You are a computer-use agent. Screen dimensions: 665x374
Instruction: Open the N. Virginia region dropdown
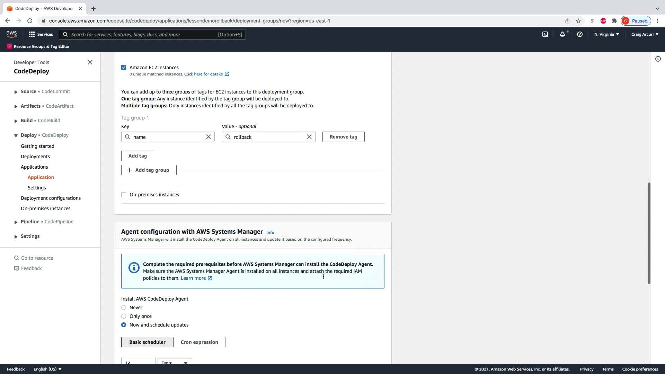(606, 34)
